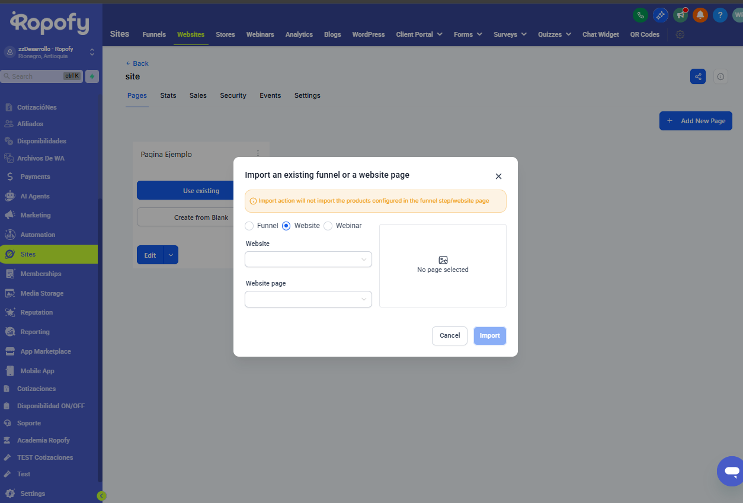Open the Website dropdown
This screenshot has width=743, height=503.
point(308,259)
